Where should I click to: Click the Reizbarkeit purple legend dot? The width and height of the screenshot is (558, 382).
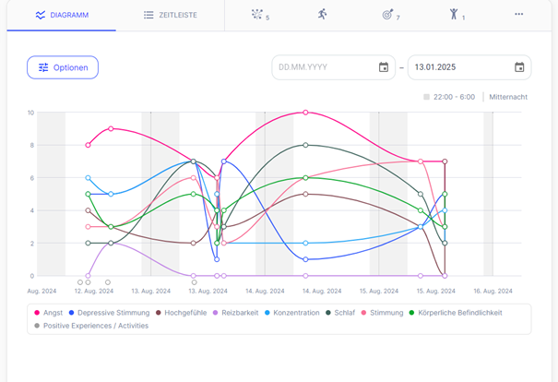point(217,313)
